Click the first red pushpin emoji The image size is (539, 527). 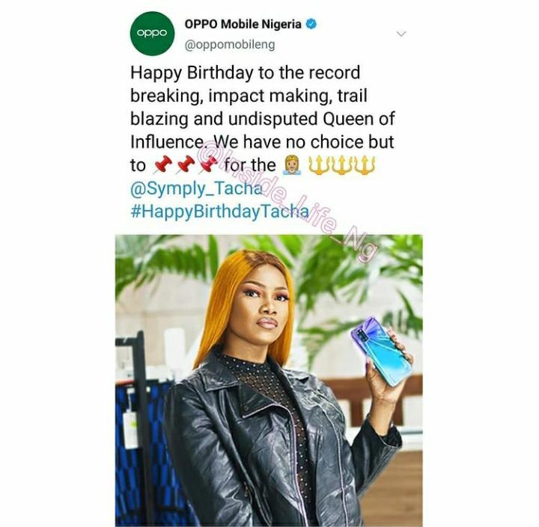click(x=162, y=164)
